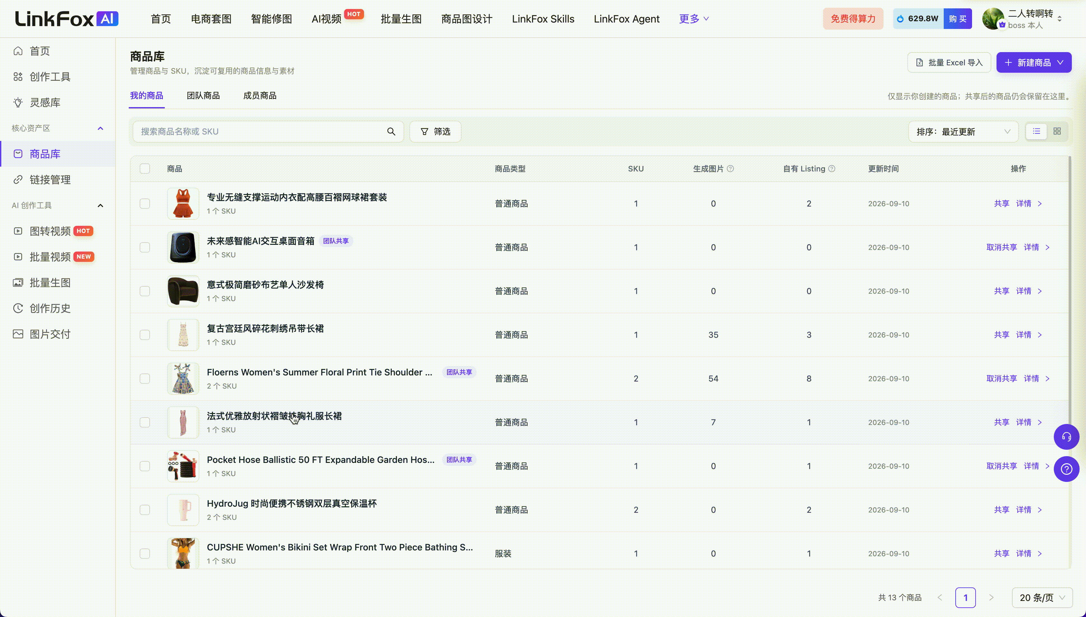
Task: Click the 筛选 filter button
Action: click(435, 132)
